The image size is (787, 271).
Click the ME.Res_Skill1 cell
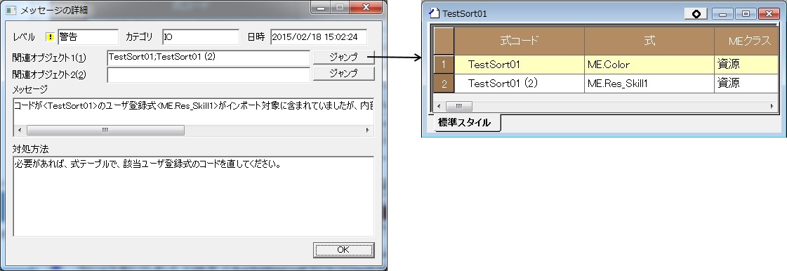649,84
